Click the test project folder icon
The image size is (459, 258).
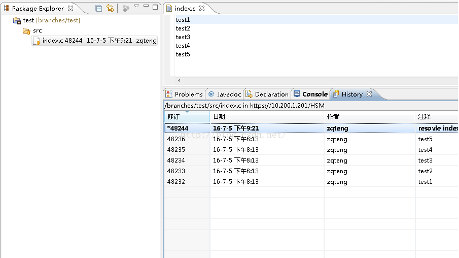[x=17, y=20]
